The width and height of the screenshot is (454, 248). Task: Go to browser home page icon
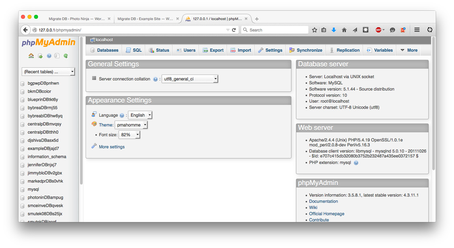point(344,30)
